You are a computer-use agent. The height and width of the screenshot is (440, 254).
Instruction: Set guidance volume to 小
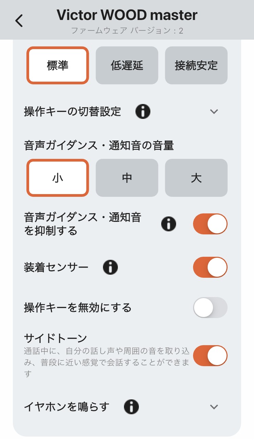[x=58, y=178]
